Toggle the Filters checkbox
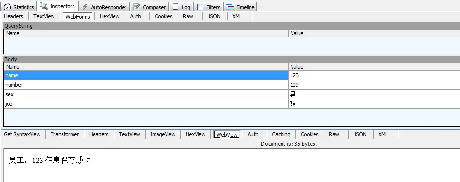 click(200, 7)
